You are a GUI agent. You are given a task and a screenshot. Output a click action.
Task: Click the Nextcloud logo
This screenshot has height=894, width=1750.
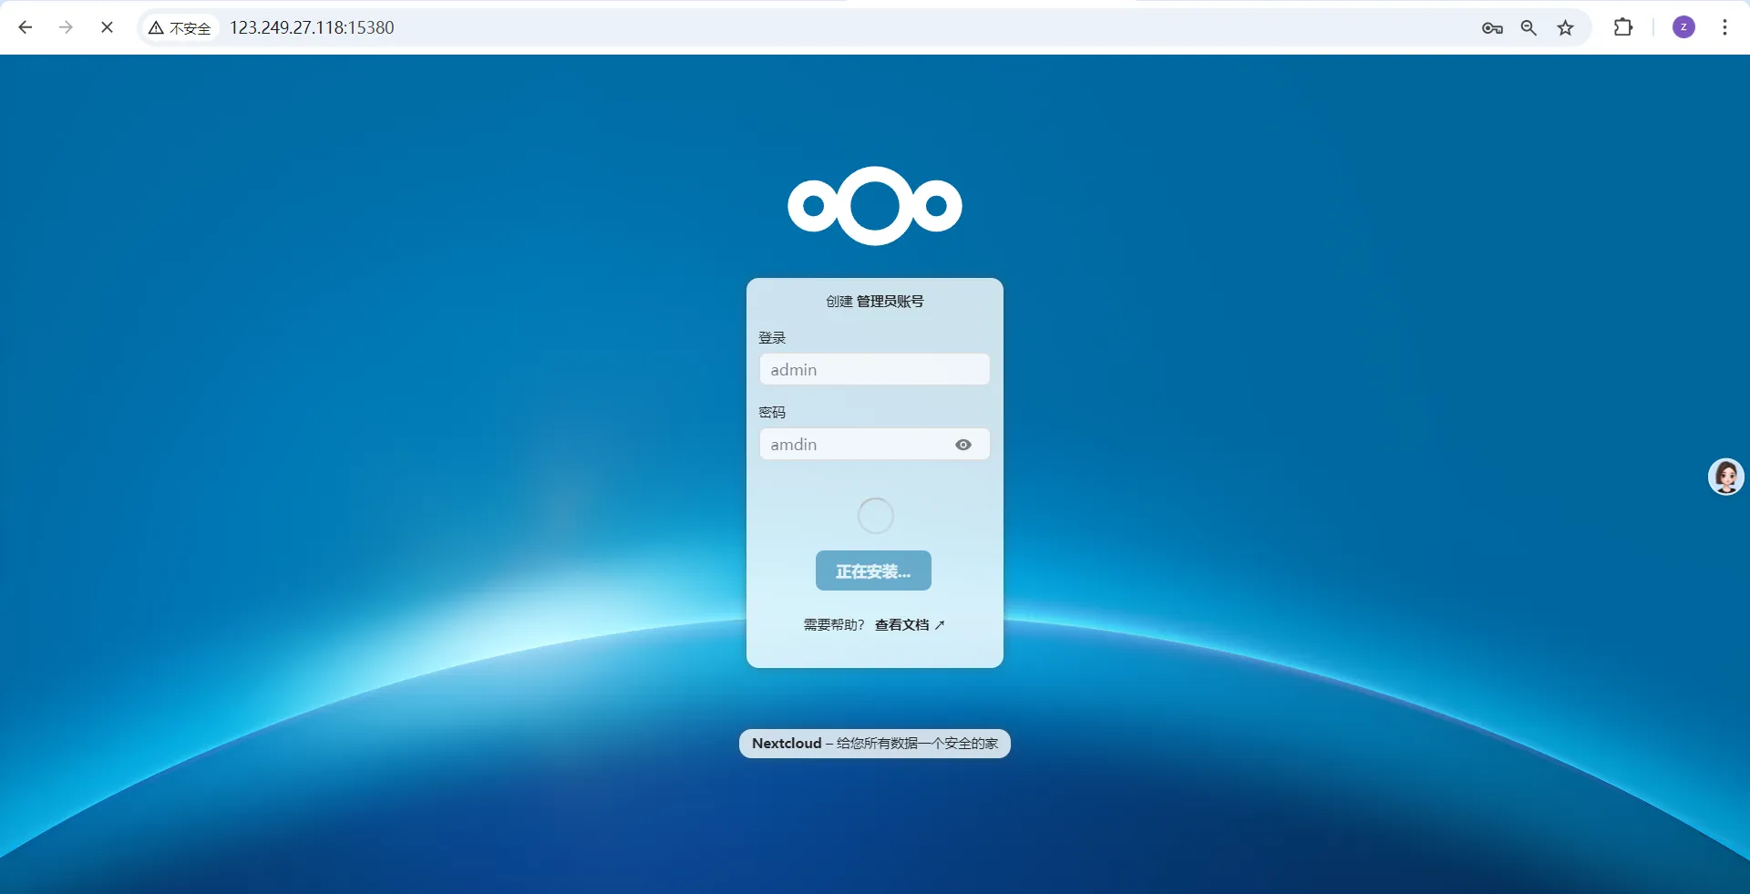point(875,206)
